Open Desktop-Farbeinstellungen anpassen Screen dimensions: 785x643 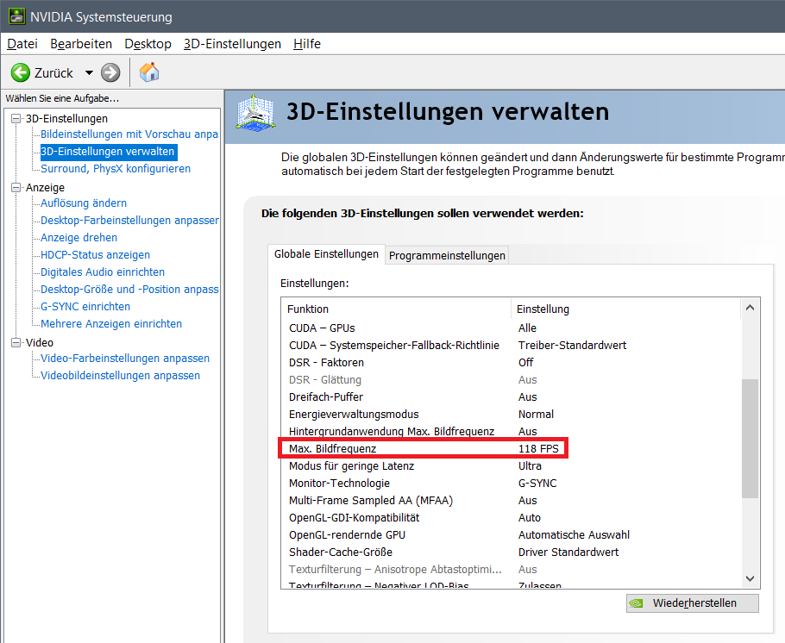(129, 220)
